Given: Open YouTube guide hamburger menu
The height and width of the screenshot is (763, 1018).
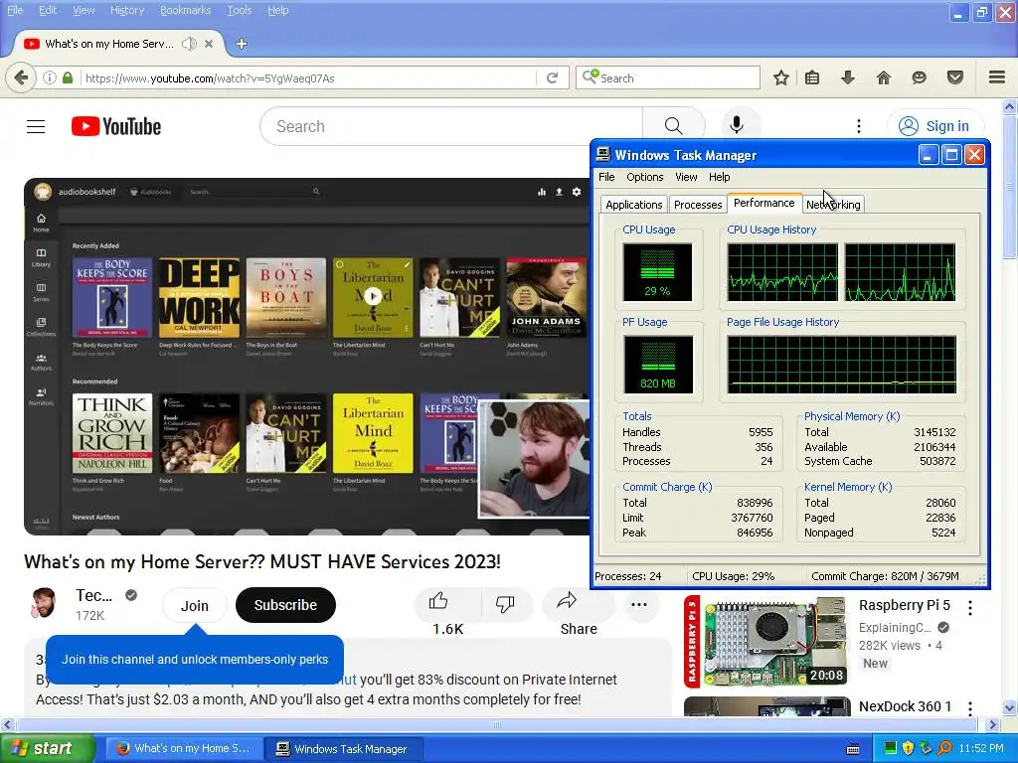Looking at the screenshot, I should point(36,126).
